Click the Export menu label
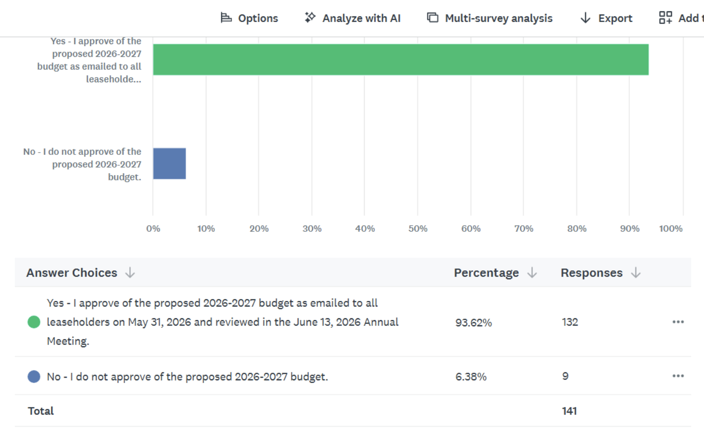 (615, 18)
